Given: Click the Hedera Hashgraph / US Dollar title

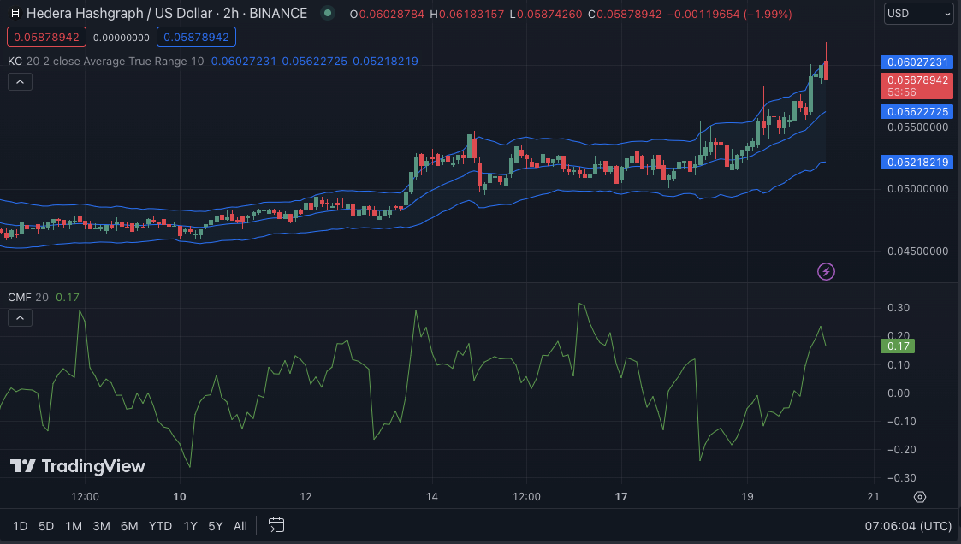Looking at the screenshot, I should [167, 14].
